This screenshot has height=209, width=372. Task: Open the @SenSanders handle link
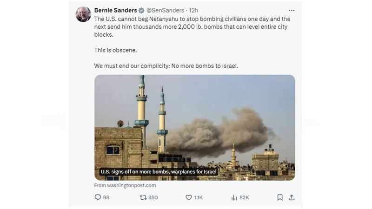click(x=166, y=10)
